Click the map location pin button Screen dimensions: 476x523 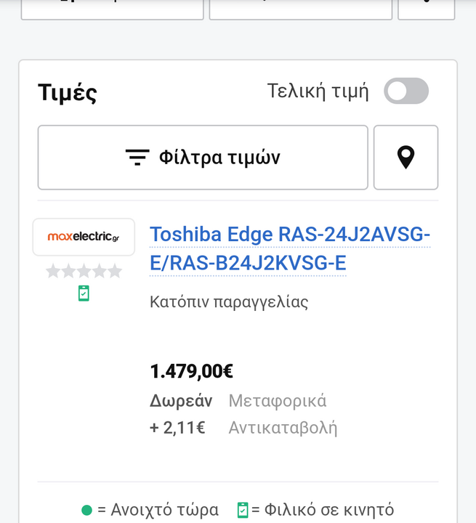tap(406, 158)
